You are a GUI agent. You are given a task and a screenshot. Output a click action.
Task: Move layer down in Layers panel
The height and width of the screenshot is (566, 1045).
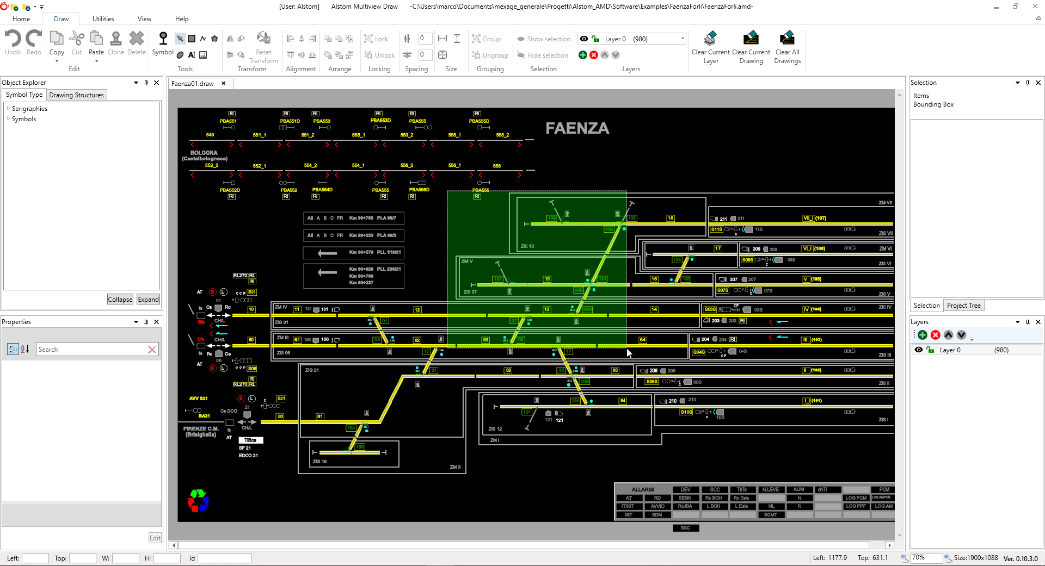962,335
